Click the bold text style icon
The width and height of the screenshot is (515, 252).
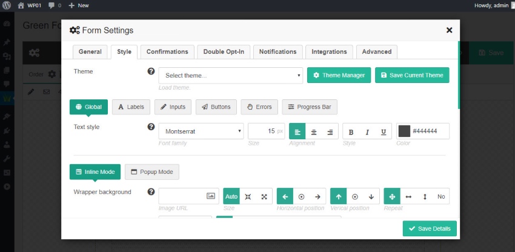point(351,131)
